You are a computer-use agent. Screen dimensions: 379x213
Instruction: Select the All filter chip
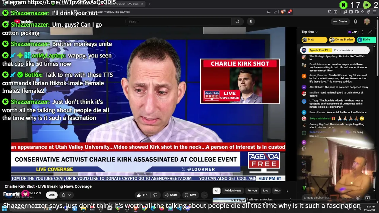click(x=216, y=191)
